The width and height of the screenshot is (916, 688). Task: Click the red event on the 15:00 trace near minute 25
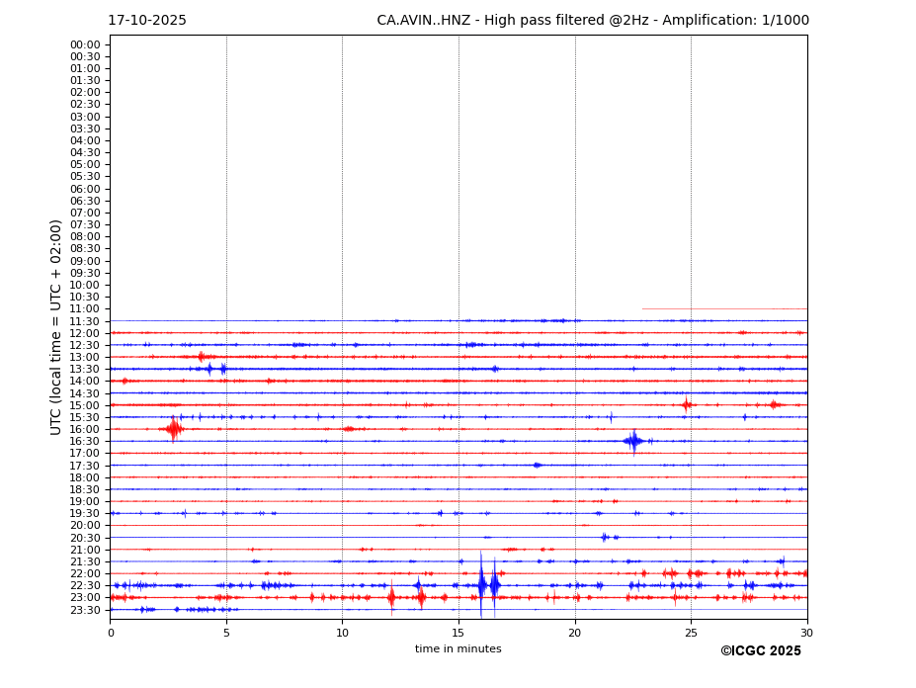686,404
